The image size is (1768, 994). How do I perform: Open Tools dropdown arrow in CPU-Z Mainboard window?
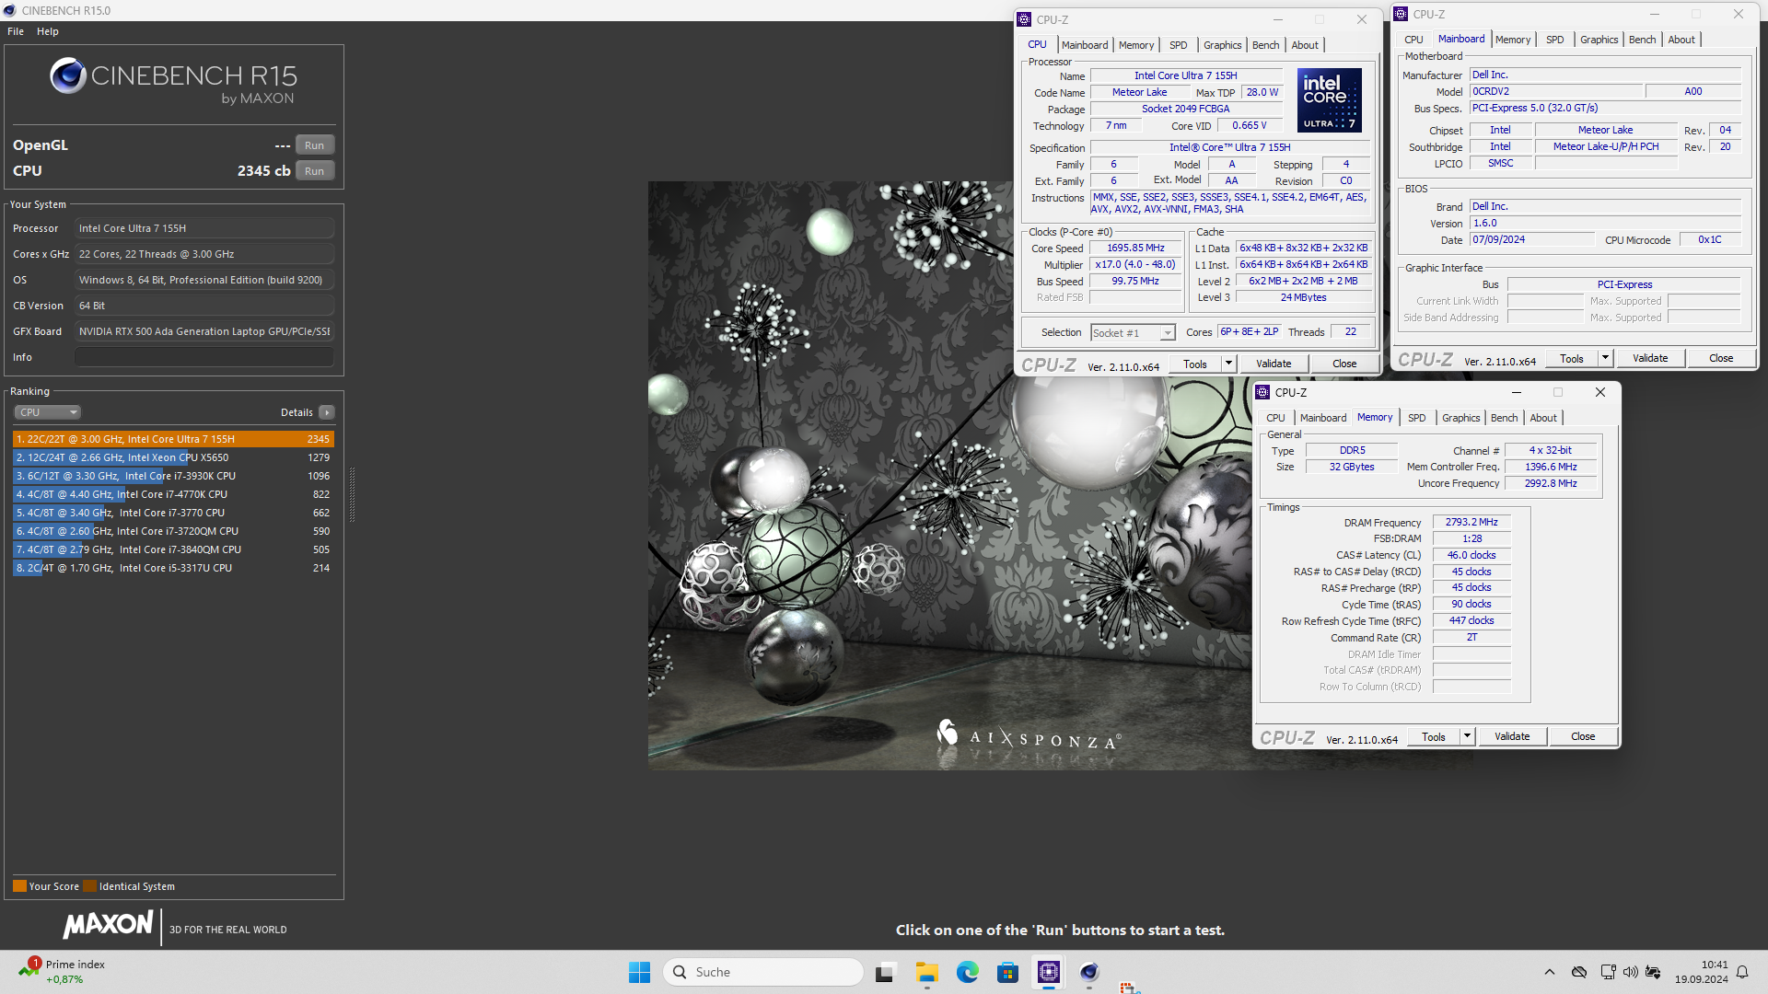tap(1605, 358)
